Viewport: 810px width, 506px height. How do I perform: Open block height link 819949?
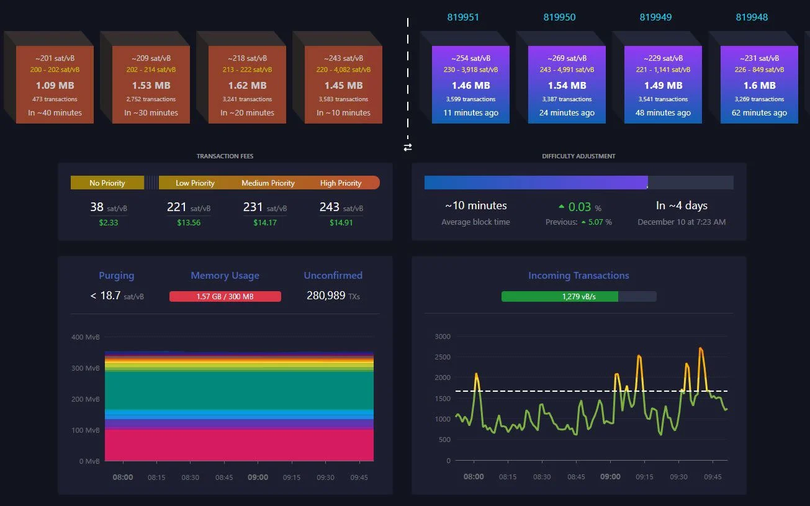(655, 17)
